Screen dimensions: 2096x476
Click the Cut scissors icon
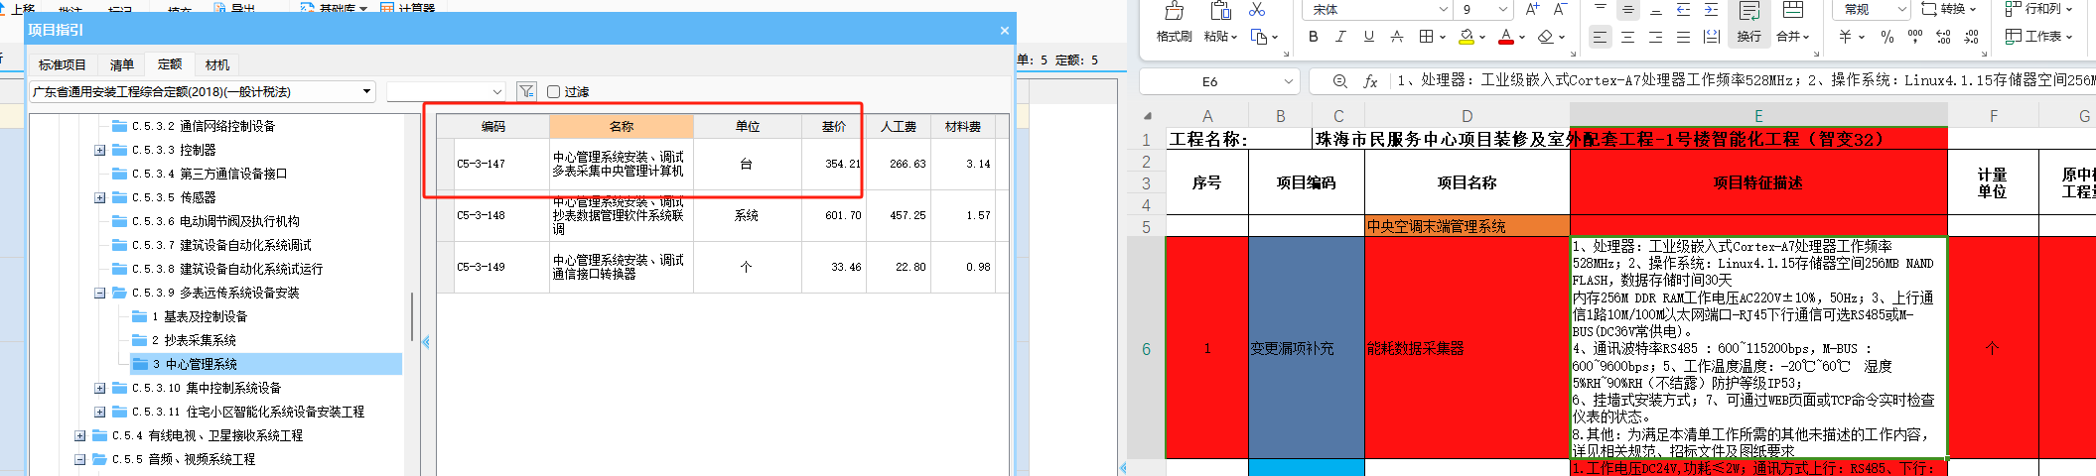tap(1257, 10)
